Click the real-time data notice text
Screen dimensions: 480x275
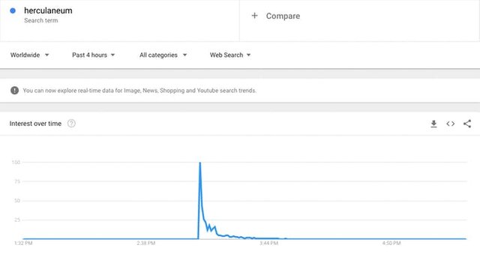pos(139,91)
